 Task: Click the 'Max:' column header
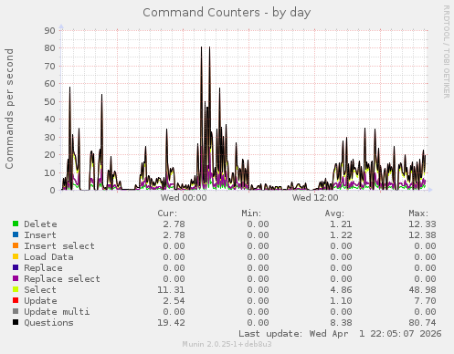[x=418, y=213]
